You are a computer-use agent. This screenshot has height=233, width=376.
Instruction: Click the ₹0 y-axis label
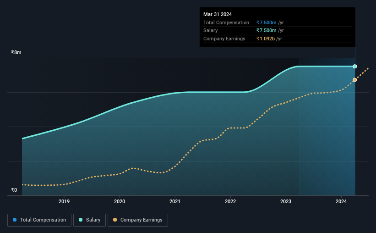(14, 190)
